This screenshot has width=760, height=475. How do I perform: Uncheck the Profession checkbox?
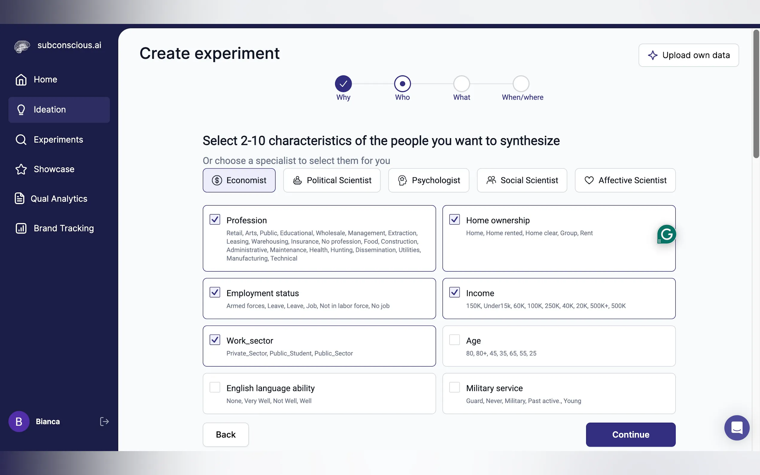click(x=215, y=220)
